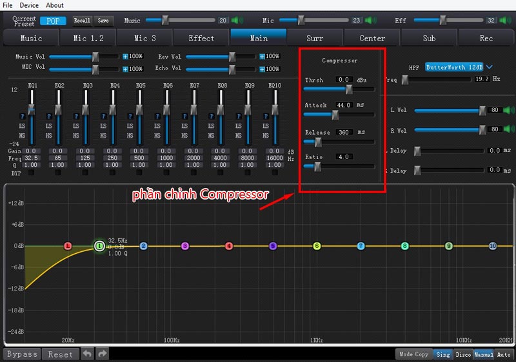
Task: Click the undo arrow icon
Action: 86,354
